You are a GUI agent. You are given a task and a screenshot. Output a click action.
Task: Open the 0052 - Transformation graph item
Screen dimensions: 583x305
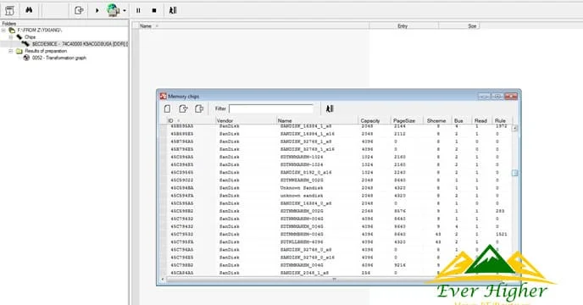[59, 58]
